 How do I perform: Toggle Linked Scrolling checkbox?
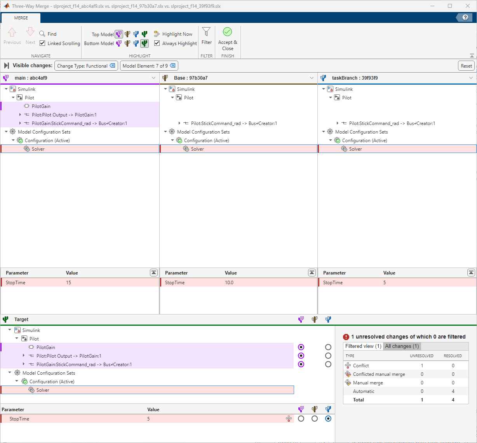coord(43,43)
